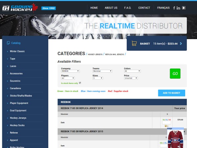Viewport: 197px width, 148px height.
Task: Open Hockey Jerseys category
Action: pyautogui.click(x=18, y=118)
